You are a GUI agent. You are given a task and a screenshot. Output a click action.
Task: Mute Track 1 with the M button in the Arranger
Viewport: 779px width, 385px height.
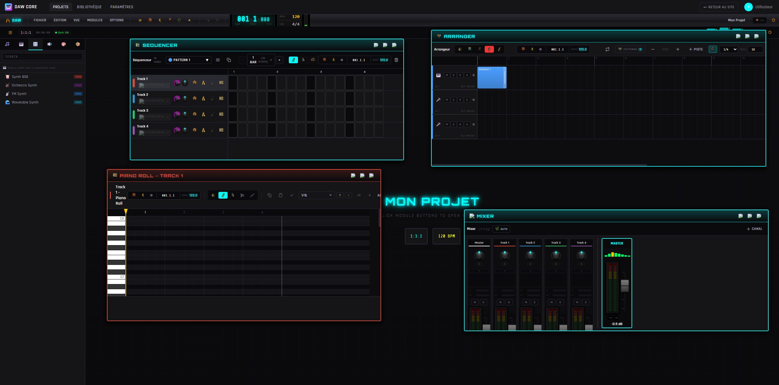pyautogui.click(x=447, y=75)
